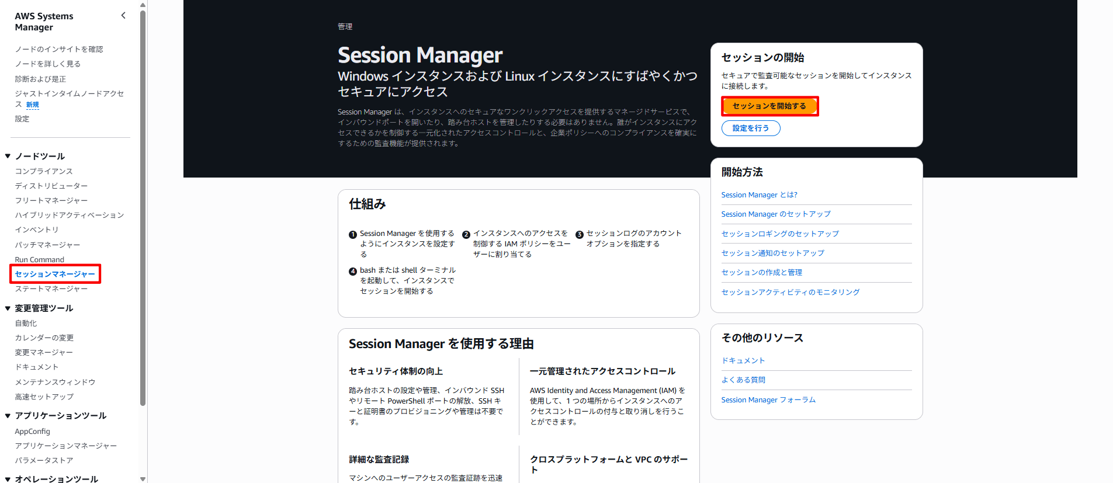Open 診断および是正 in sidebar
1113x483 pixels.
[x=40, y=79]
